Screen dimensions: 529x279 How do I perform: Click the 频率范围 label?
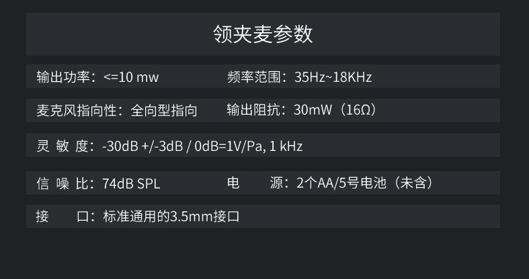click(x=253, y=77)
